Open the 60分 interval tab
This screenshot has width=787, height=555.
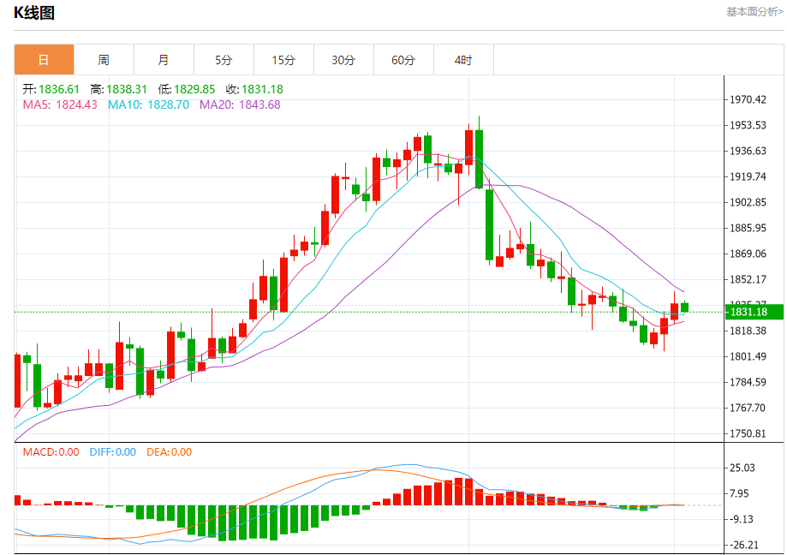tap(403, 60)
